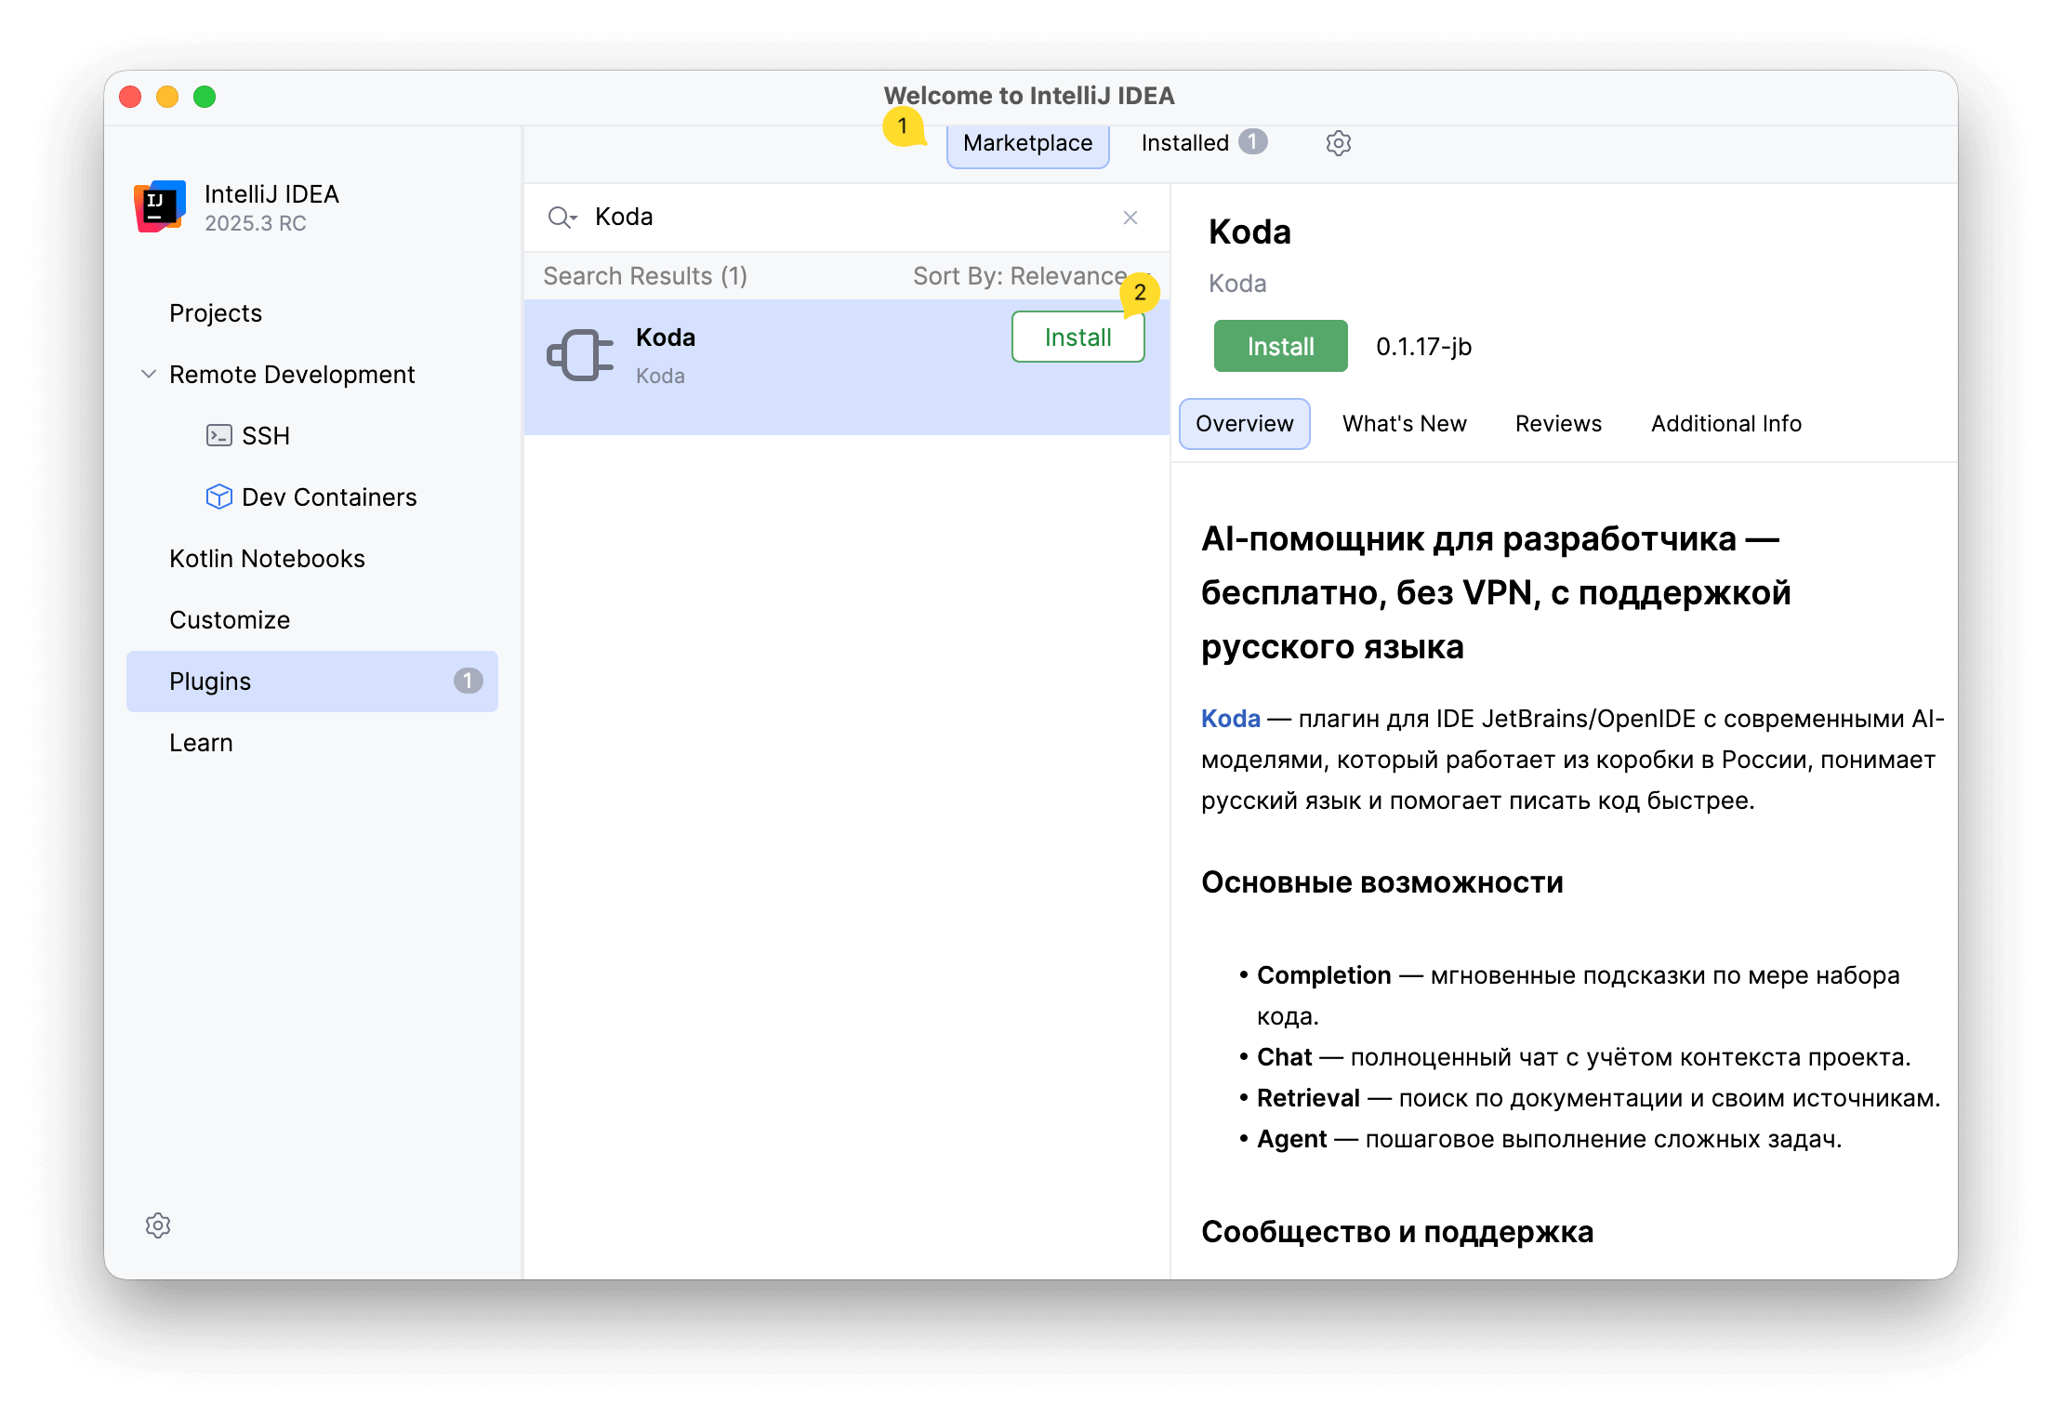Open the Kotlin Notebooks section
2062x1417 pixels.
(267, 558)
